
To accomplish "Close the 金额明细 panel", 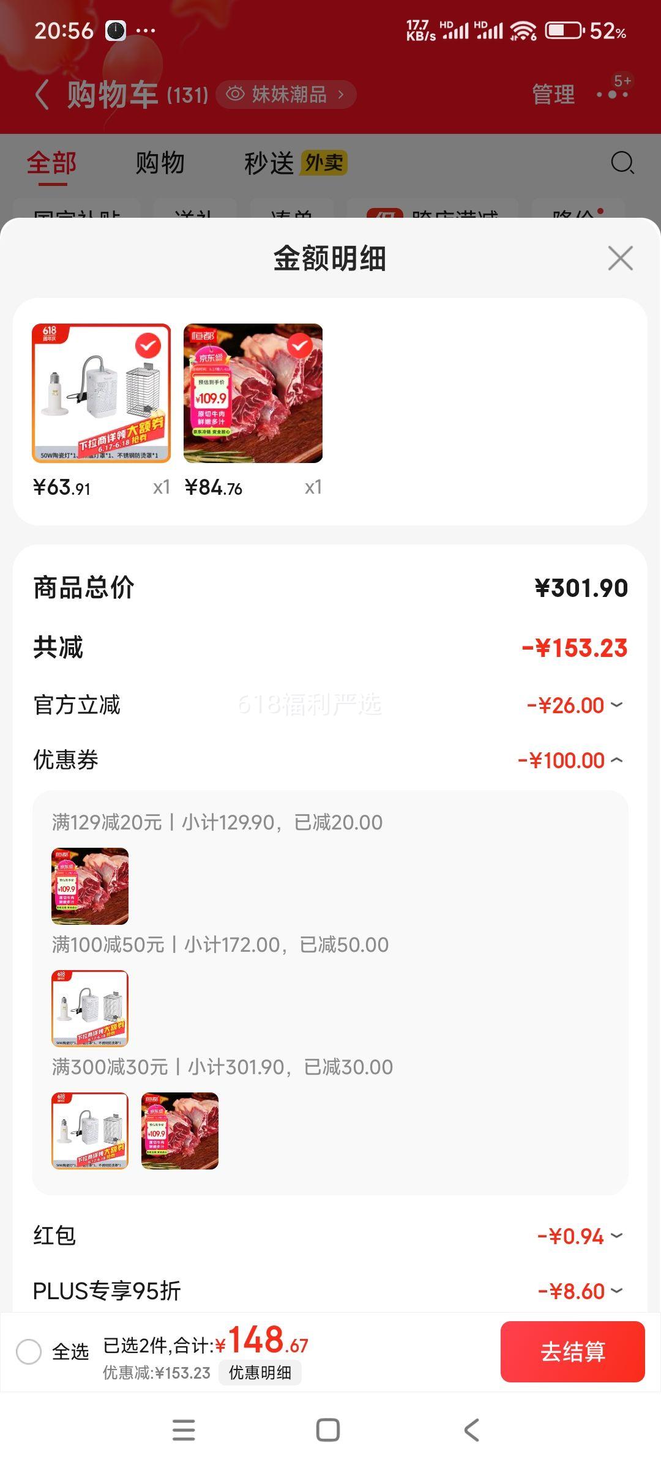I will (620, 258).
